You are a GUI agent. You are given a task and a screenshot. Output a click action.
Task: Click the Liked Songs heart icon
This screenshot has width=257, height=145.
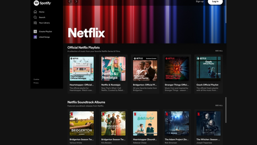coord(35,37)
